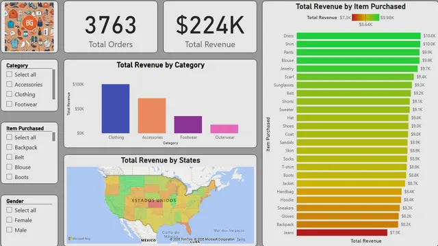This screenshot has width=438, height=246.
Task: Click the $224K Total Revenue card
Action: coord(210,27)
